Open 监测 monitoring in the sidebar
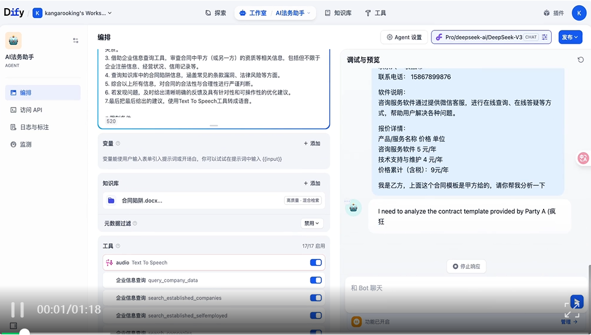The width and height of the screenshot is (591, 335). pyautogui.click(x=43, y=144)
